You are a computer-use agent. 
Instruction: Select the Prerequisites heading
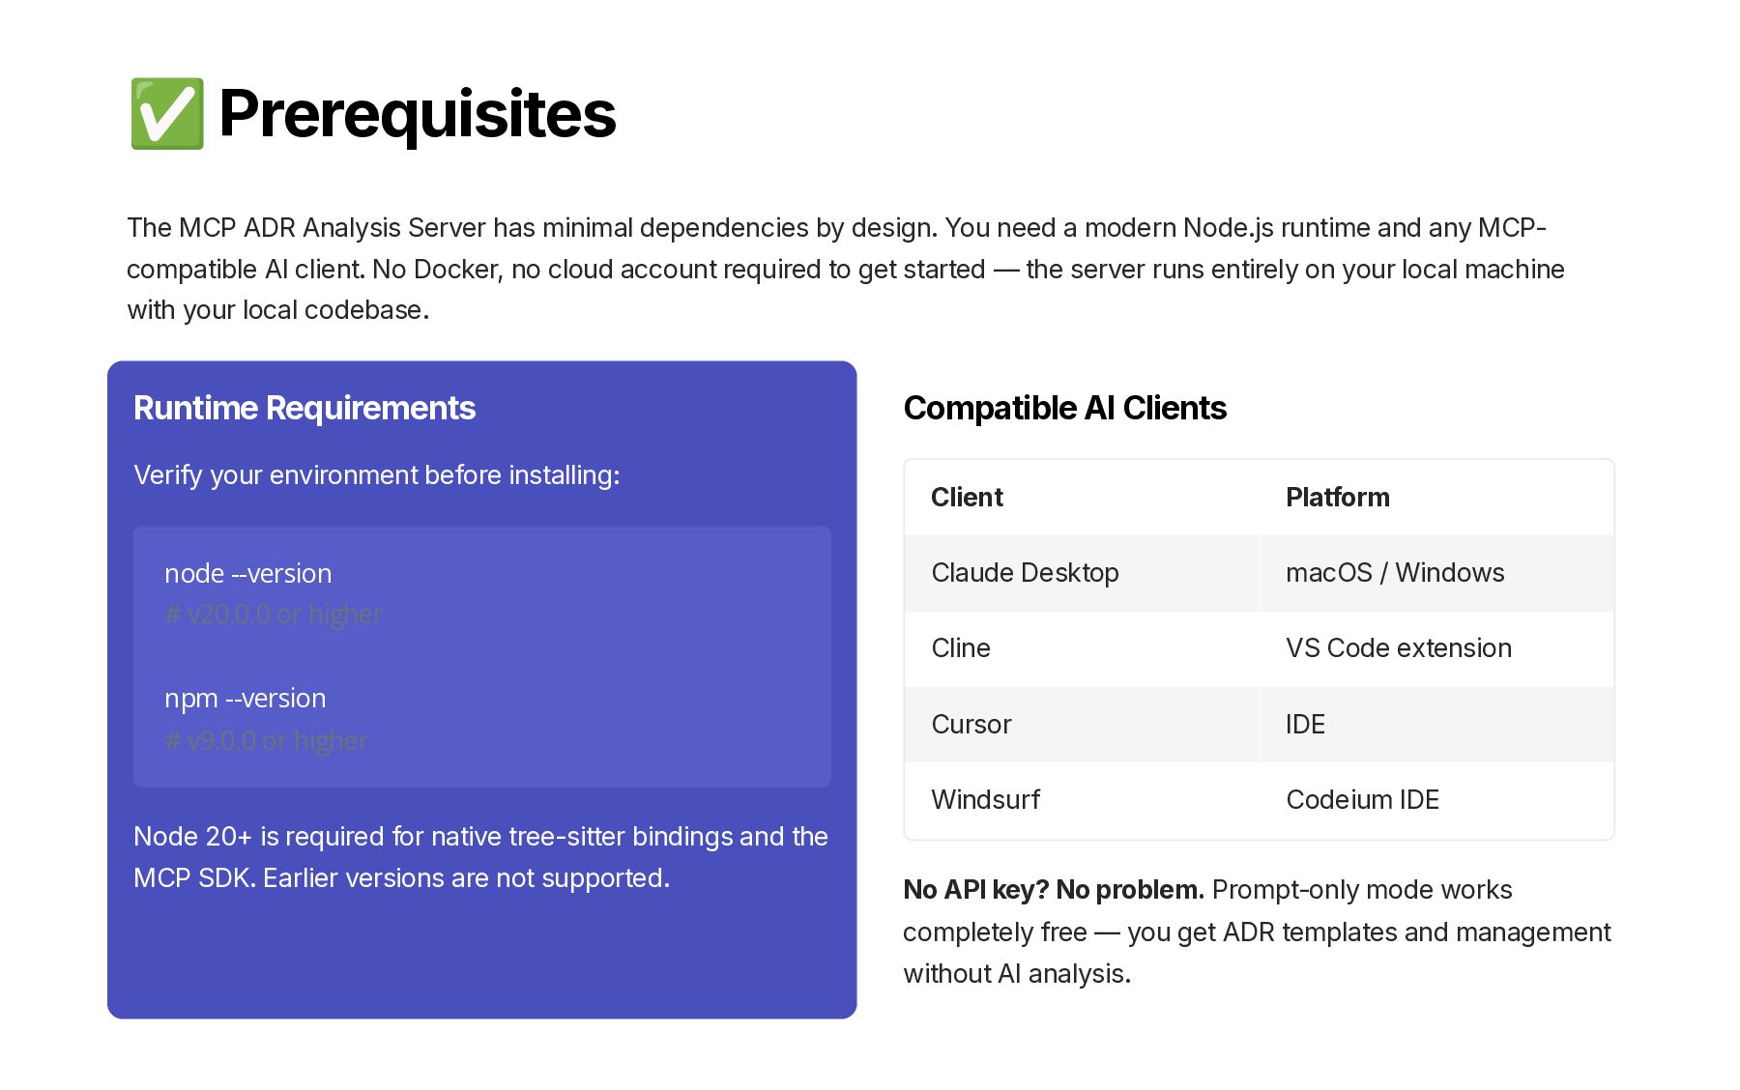(418, 114)
